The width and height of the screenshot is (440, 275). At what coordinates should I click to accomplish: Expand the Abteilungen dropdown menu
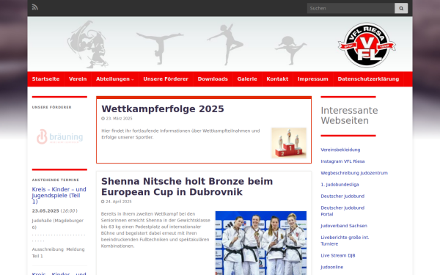pos(115,79)
